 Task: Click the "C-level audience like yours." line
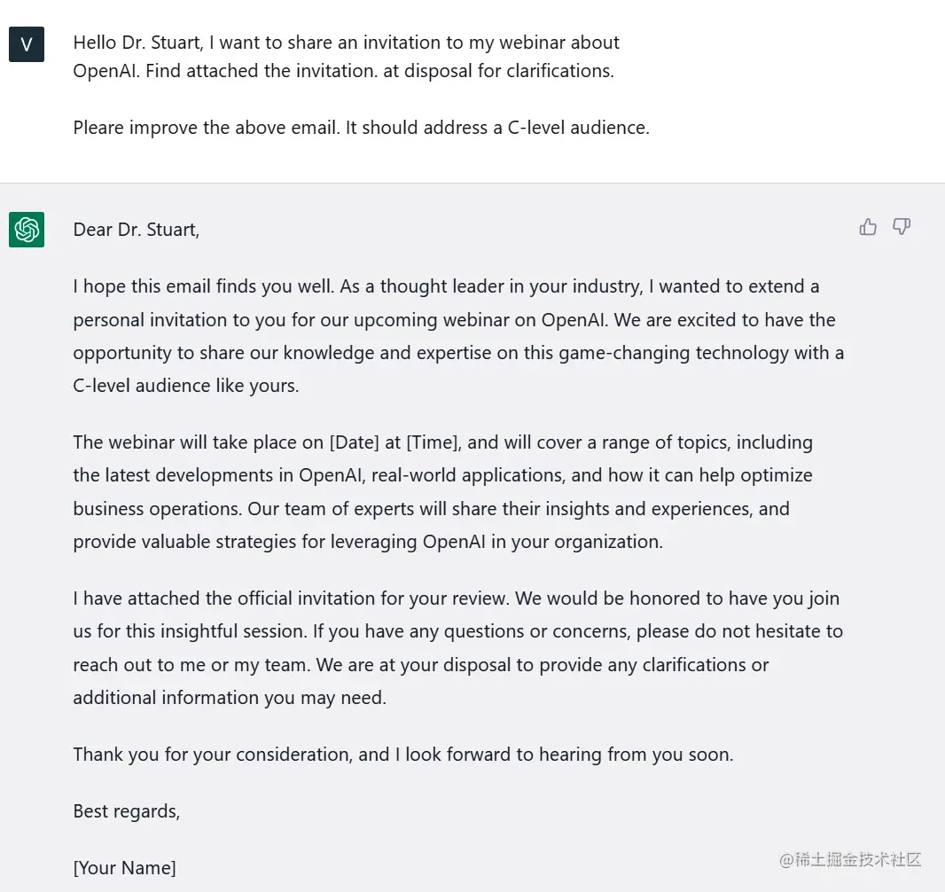(186, 387)
